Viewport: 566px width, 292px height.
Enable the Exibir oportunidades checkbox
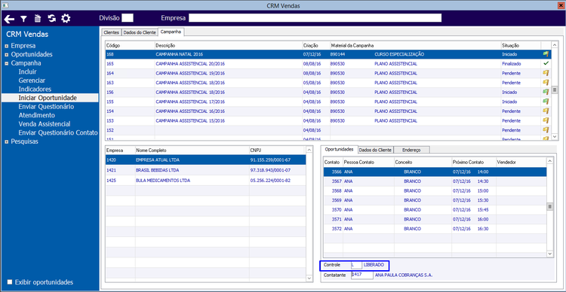click(10, 282)
